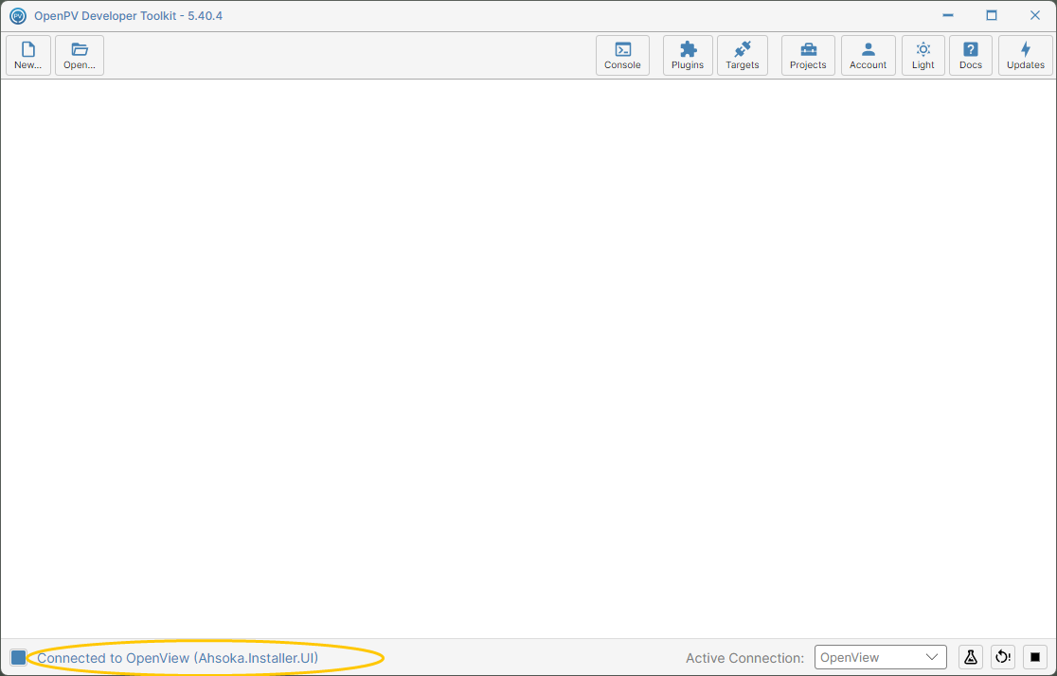Screen dimensions: 1057x676
Task: Click the "Connected to OpenView (Ahsoka.Installer.UI)" status text
Action: [x=178, y=658]
